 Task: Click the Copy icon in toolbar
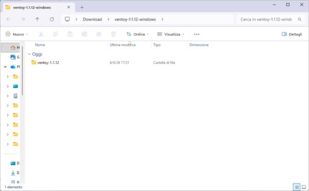56,34
